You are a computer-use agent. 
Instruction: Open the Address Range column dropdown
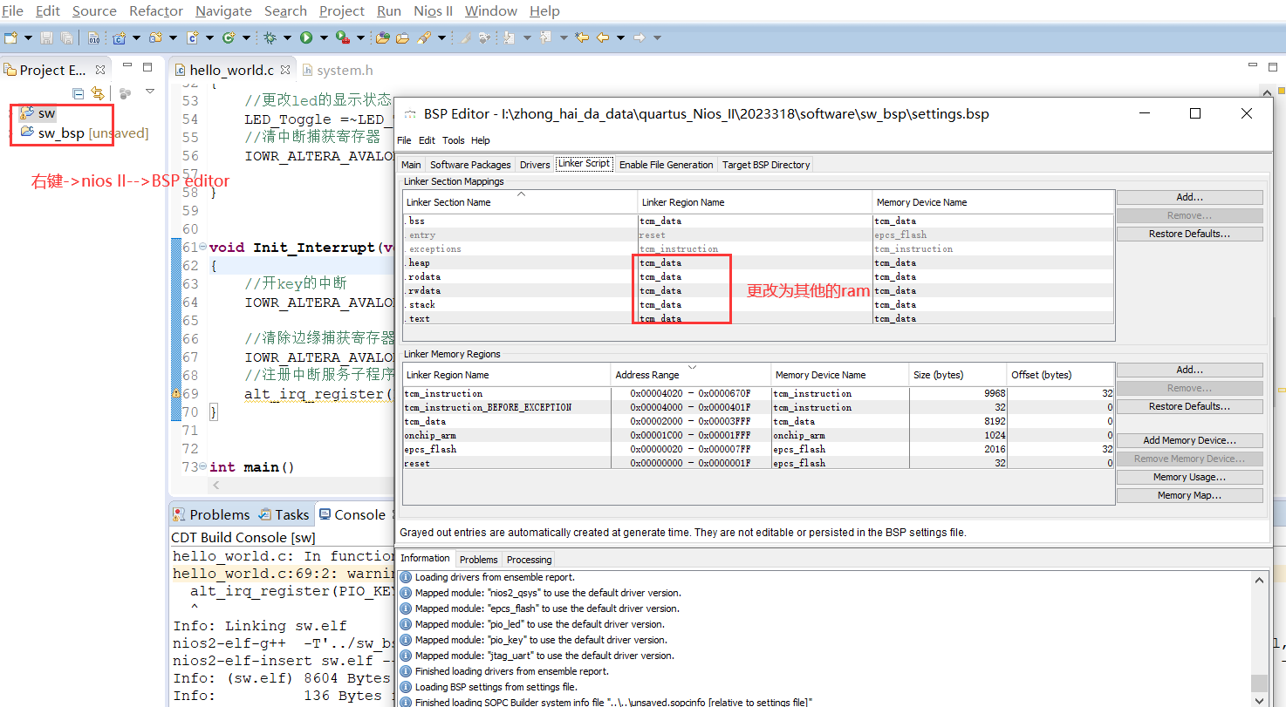(x=692, y=367)
